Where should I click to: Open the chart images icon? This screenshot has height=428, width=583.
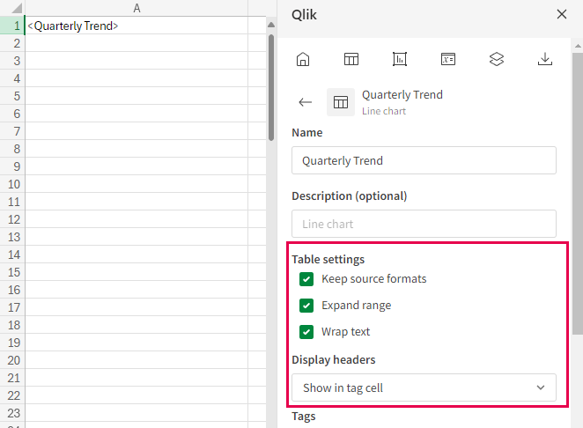coord(400,60)
